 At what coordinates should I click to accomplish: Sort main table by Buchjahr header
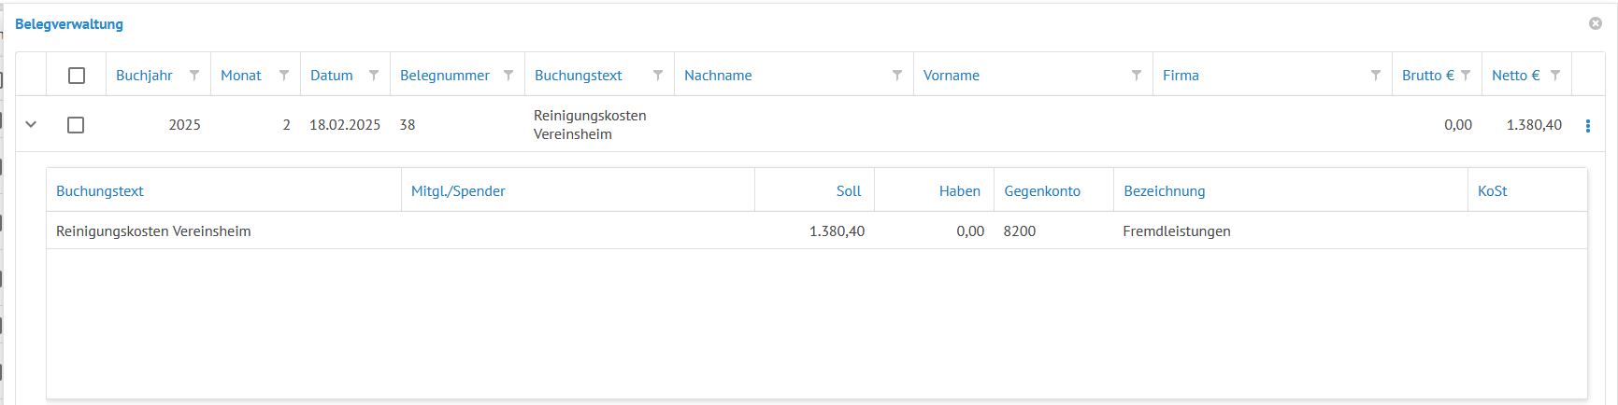click(x=144, y=76)
